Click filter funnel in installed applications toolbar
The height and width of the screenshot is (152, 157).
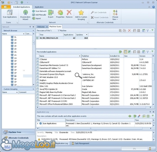(148, 52)
